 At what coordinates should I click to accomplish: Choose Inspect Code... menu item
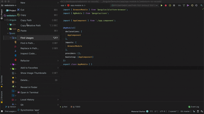[x=38, y=53]
